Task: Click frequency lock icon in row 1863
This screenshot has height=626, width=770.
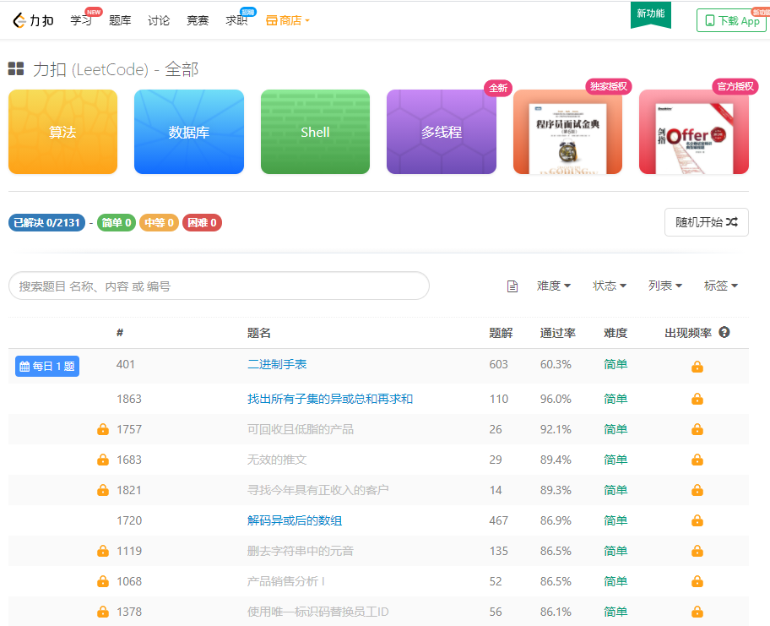Action: coord(697,399)
